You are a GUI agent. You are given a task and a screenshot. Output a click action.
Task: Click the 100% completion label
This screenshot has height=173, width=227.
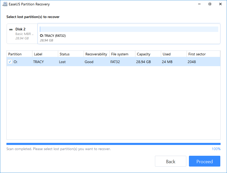[216, 149]
